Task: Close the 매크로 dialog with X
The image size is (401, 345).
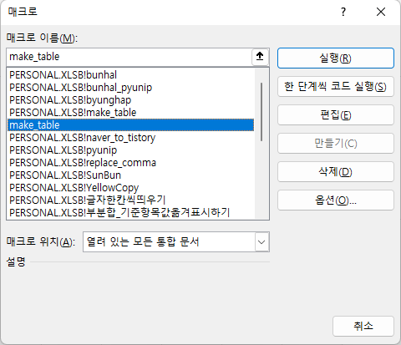Action: click(381, 12)
